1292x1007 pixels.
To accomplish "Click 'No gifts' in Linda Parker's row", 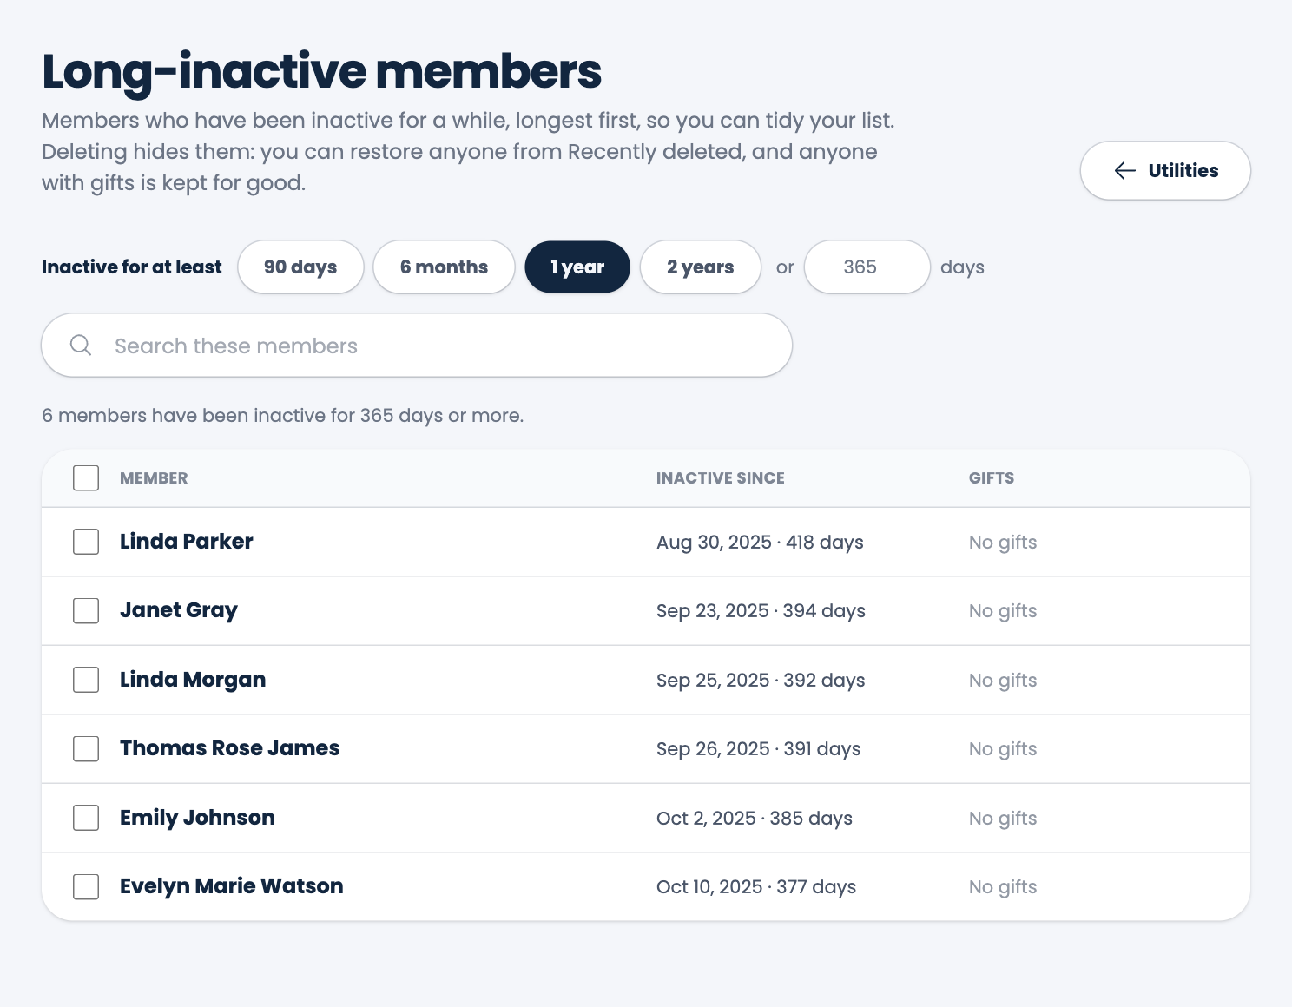I will (x=1003, y=543).
